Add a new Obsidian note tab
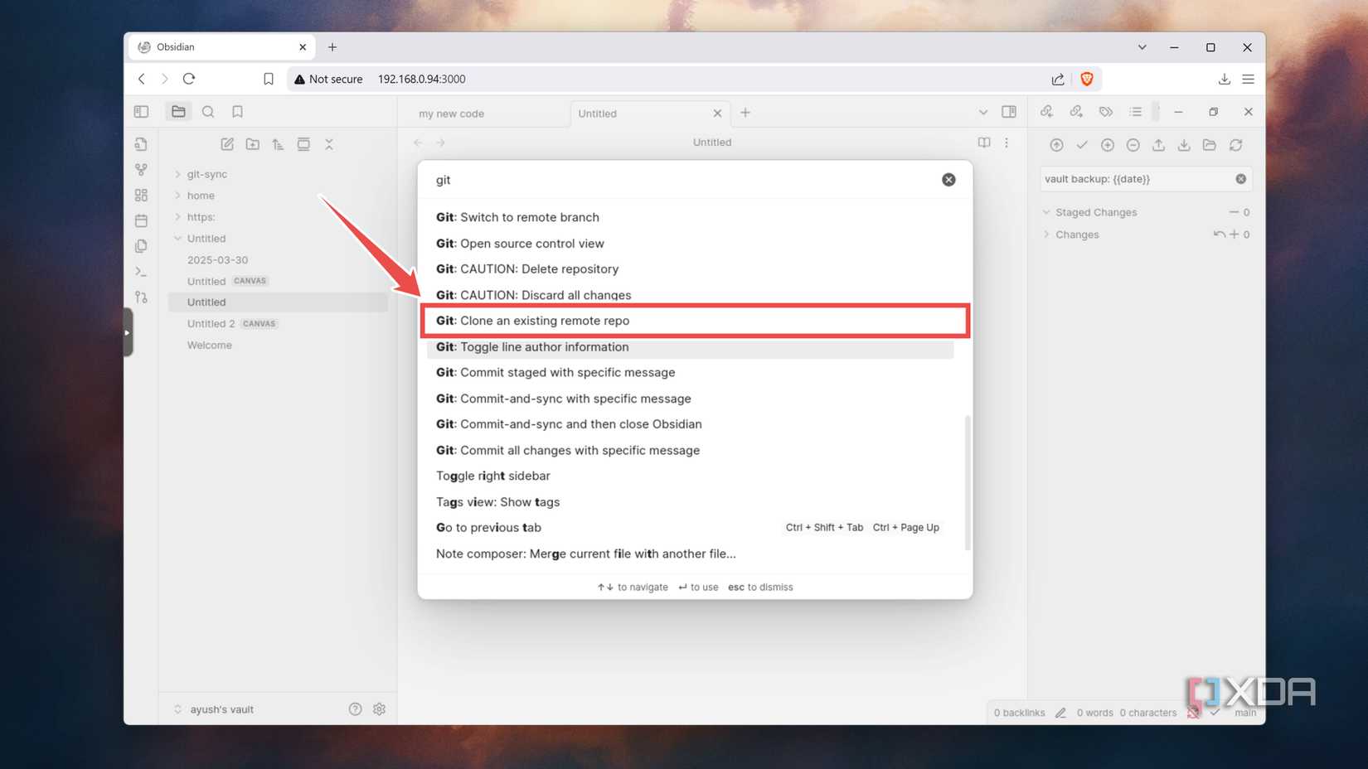 coord(745,113)
